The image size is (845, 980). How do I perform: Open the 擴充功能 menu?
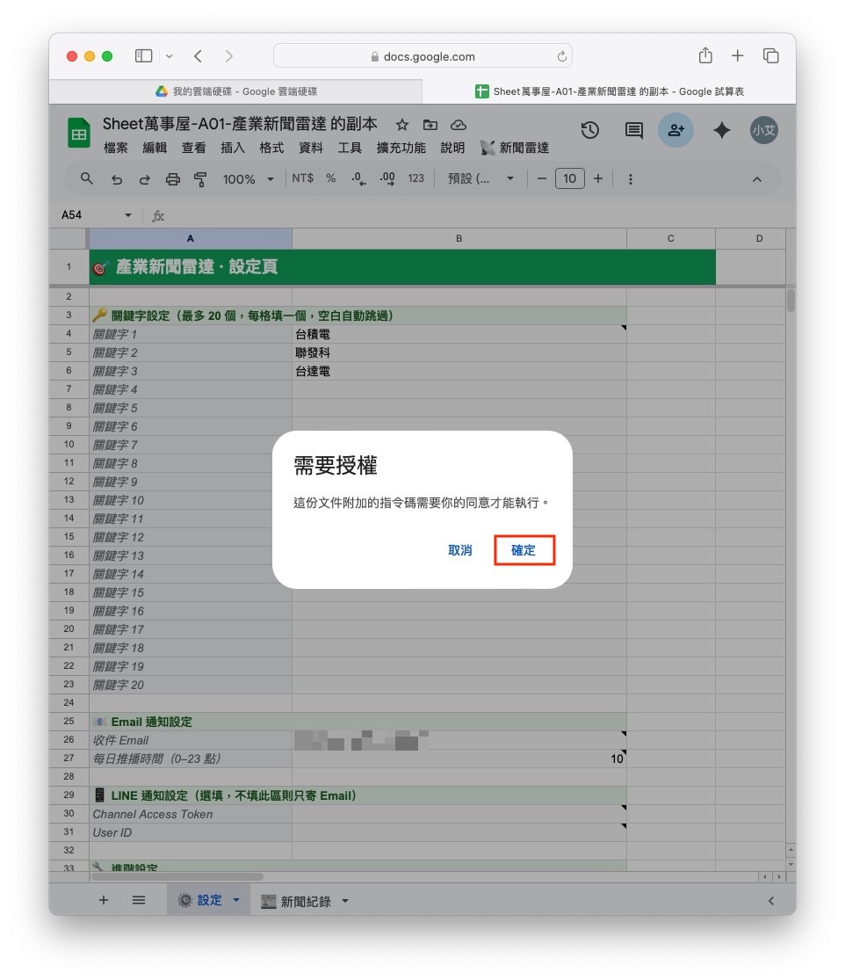tap(401, 149)
